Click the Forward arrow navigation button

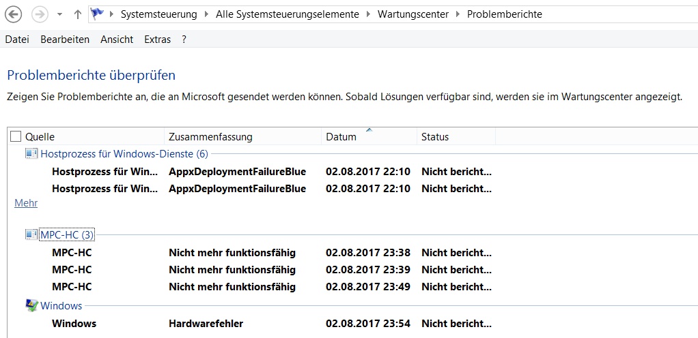40,15
